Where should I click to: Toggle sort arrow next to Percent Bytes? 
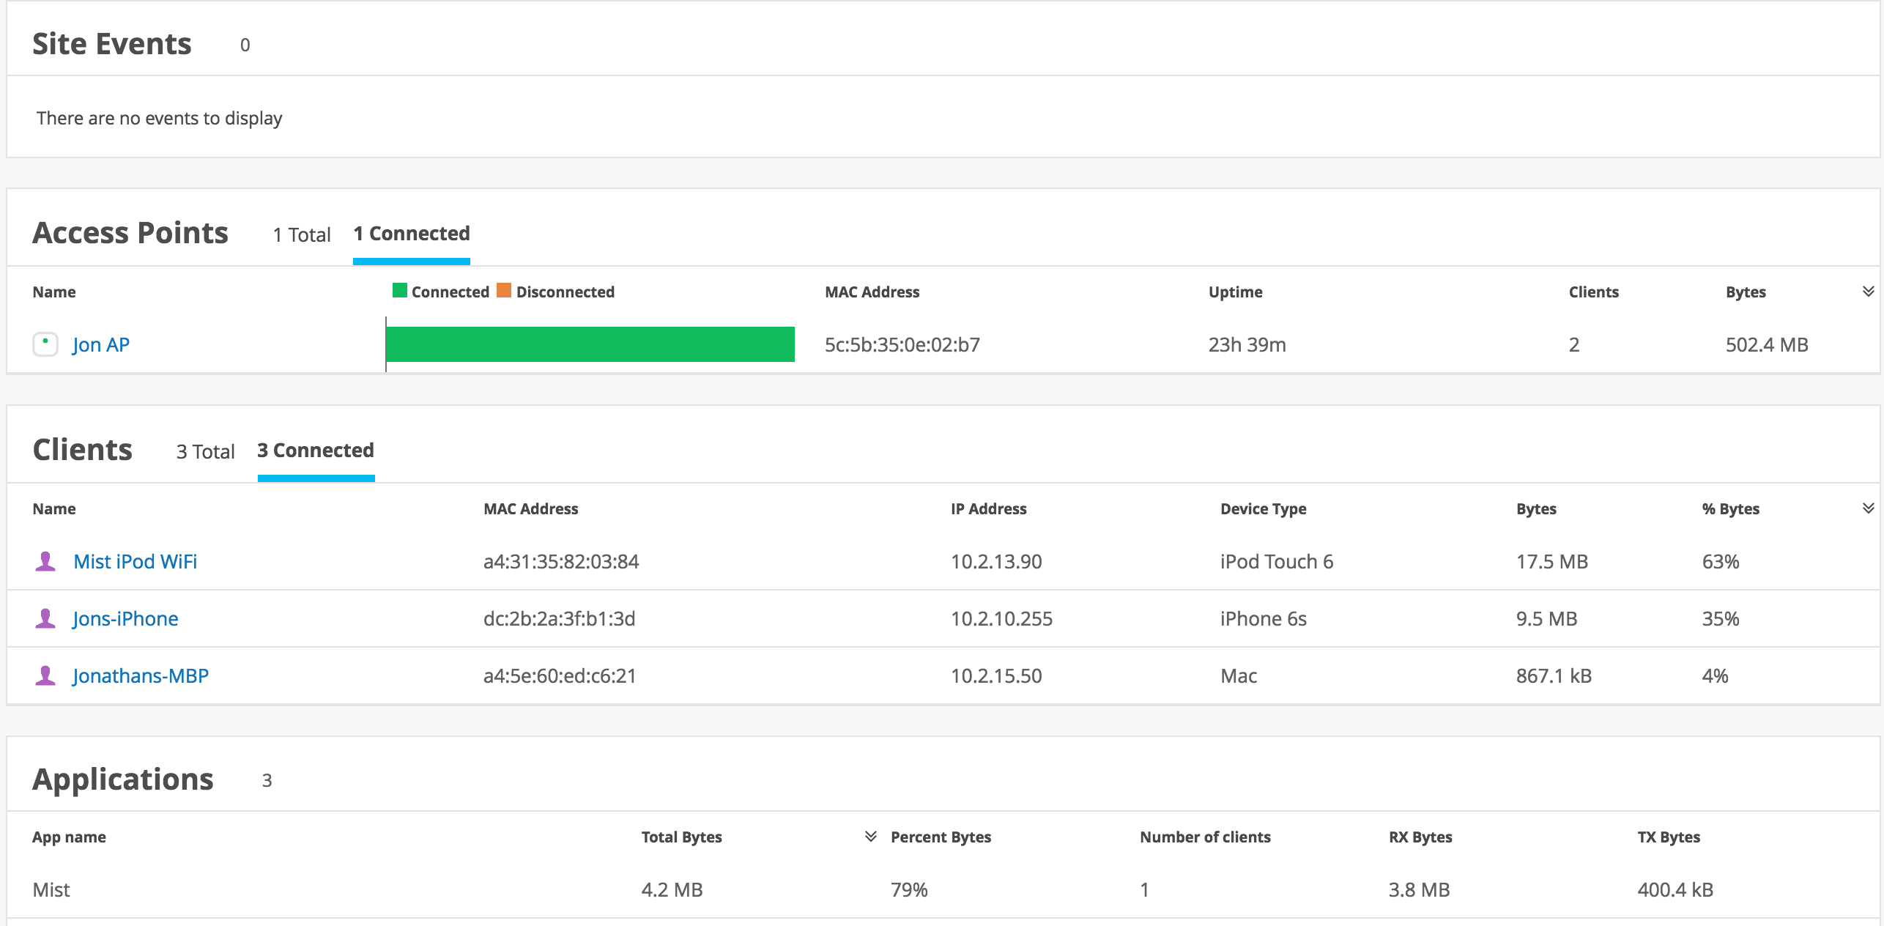pos(870,837)
